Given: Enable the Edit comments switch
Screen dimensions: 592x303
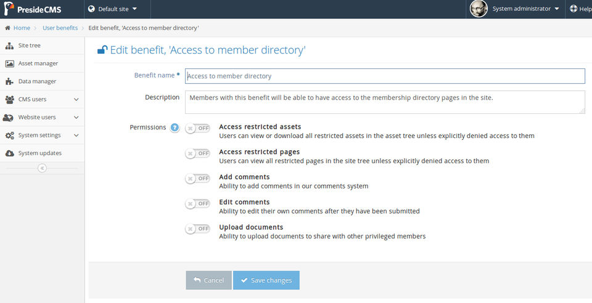Looking at the screenshot, I should pos(197,203).
